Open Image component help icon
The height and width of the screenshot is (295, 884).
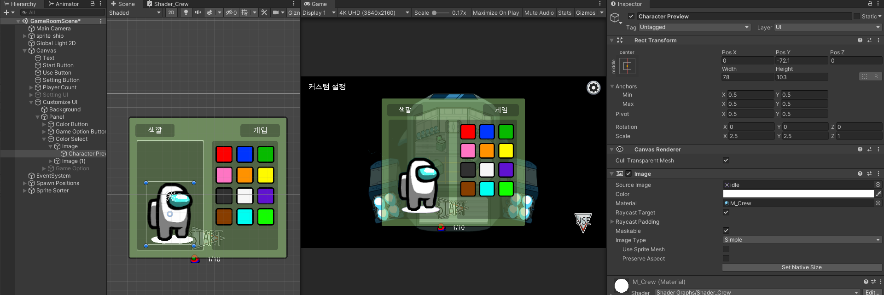tap(860, 174)
